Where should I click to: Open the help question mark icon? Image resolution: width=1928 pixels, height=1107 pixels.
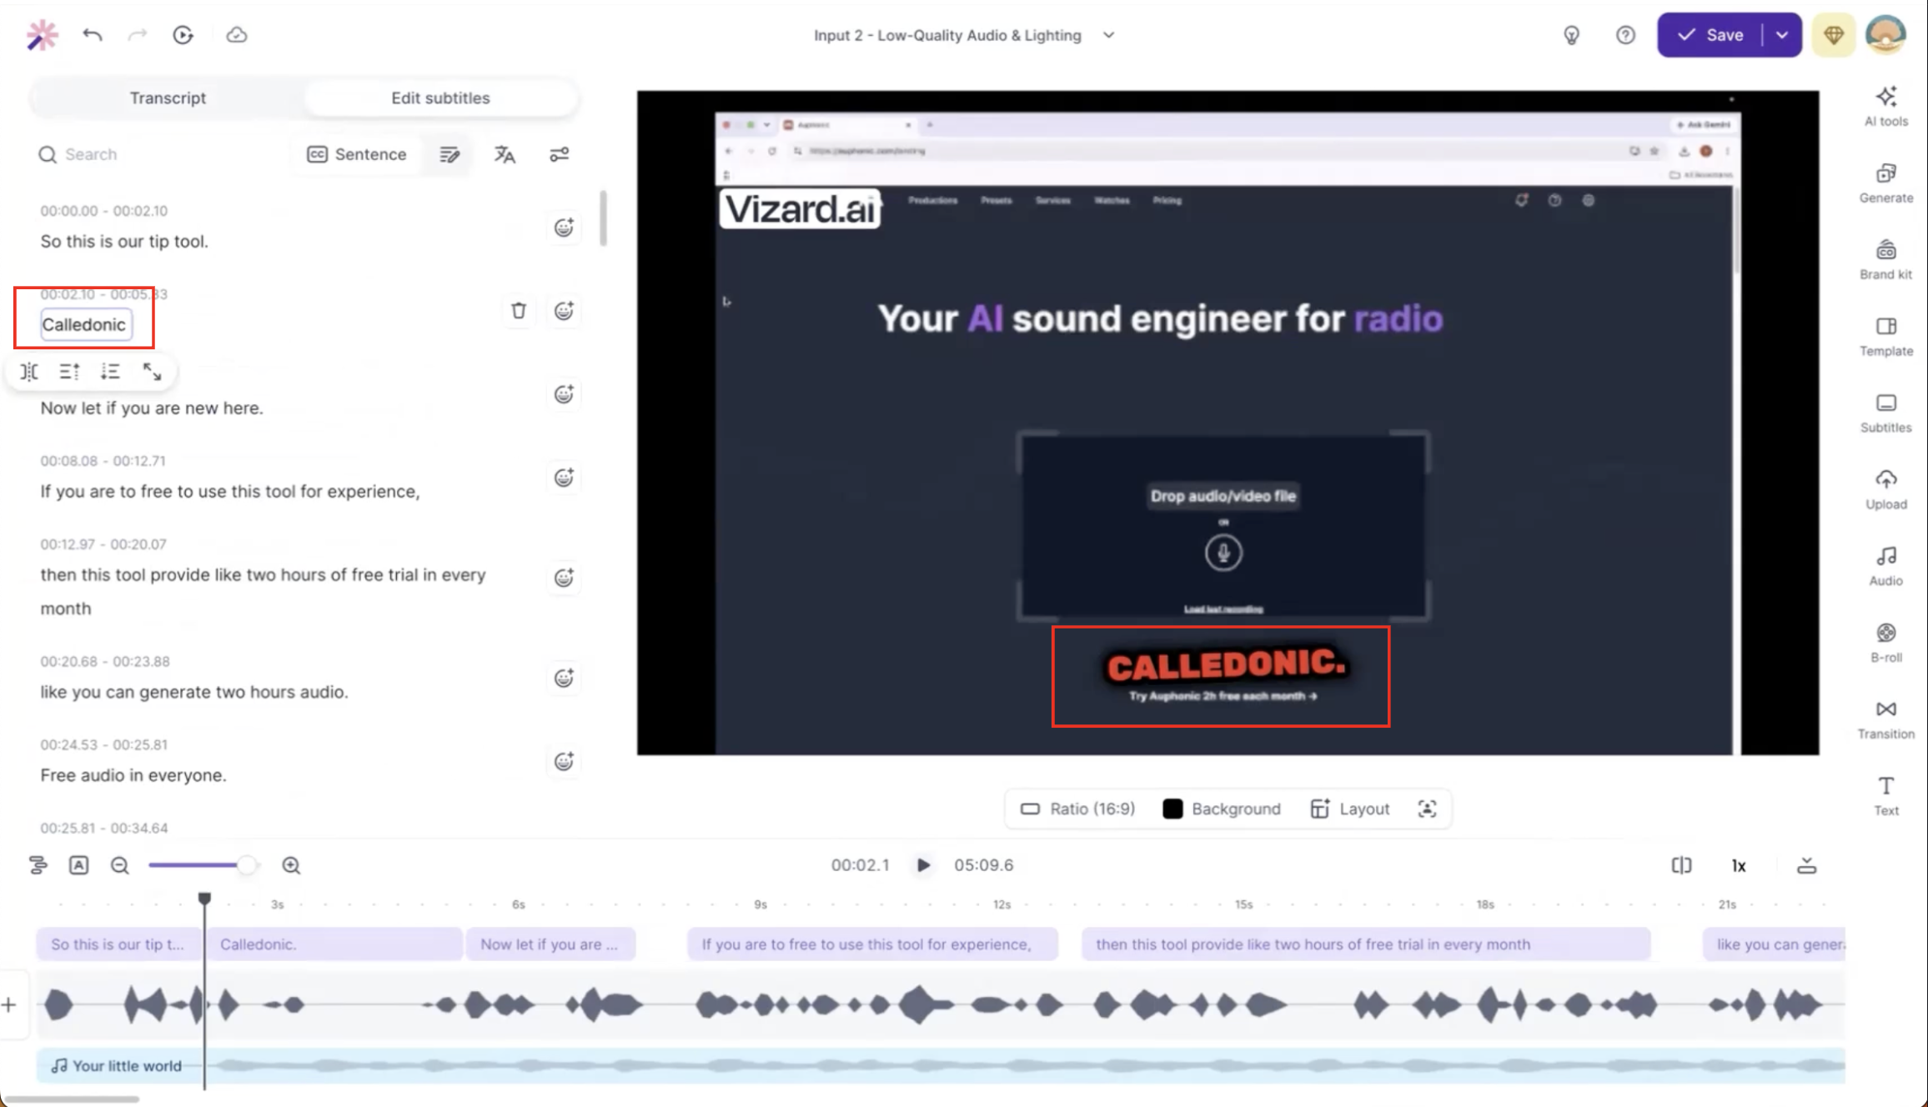point(1625,35)
